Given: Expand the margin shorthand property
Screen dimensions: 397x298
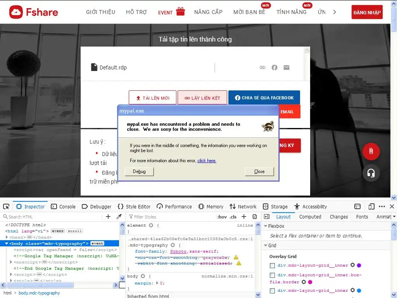Looking at the screenshot, I should [157, 283].
